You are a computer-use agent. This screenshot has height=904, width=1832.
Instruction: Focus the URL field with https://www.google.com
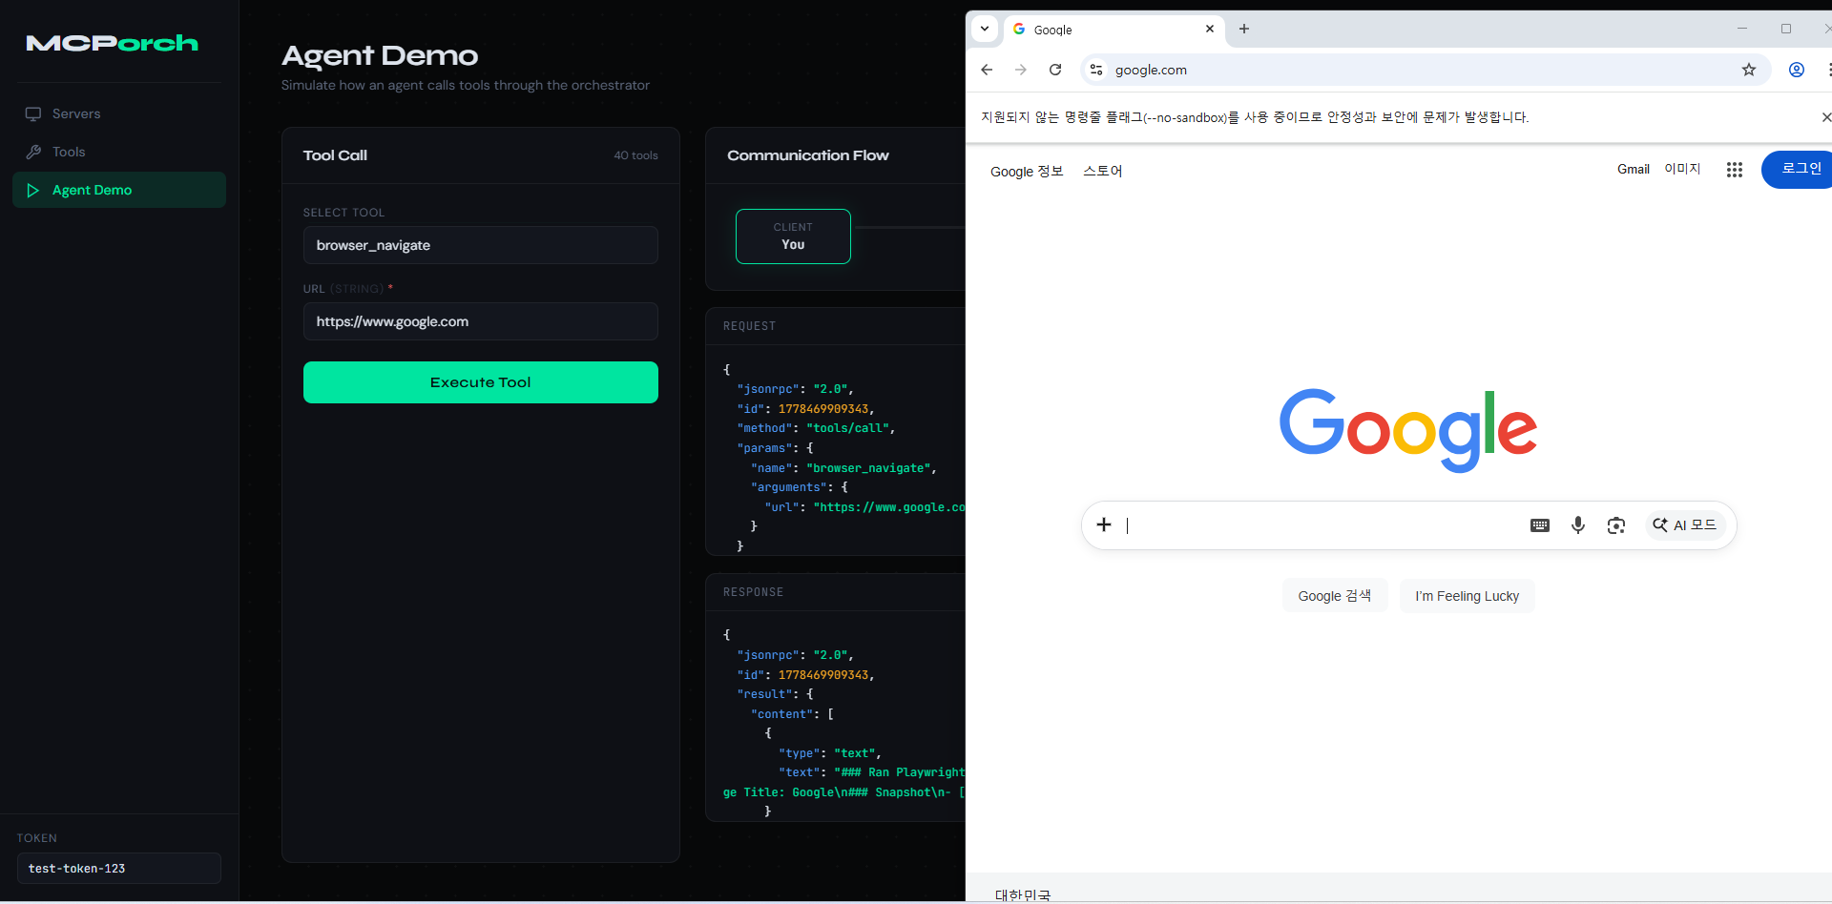481,321
